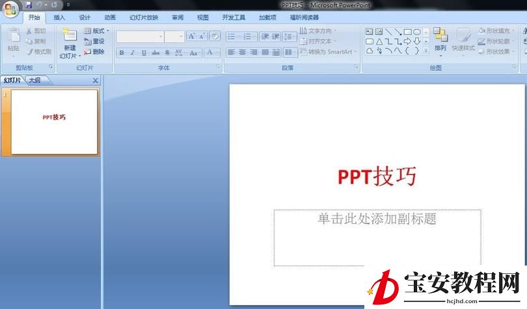The height and width of the screenshot is (309, 527).
Task: Toggle bold formatting B
Action: coord(122,53)
